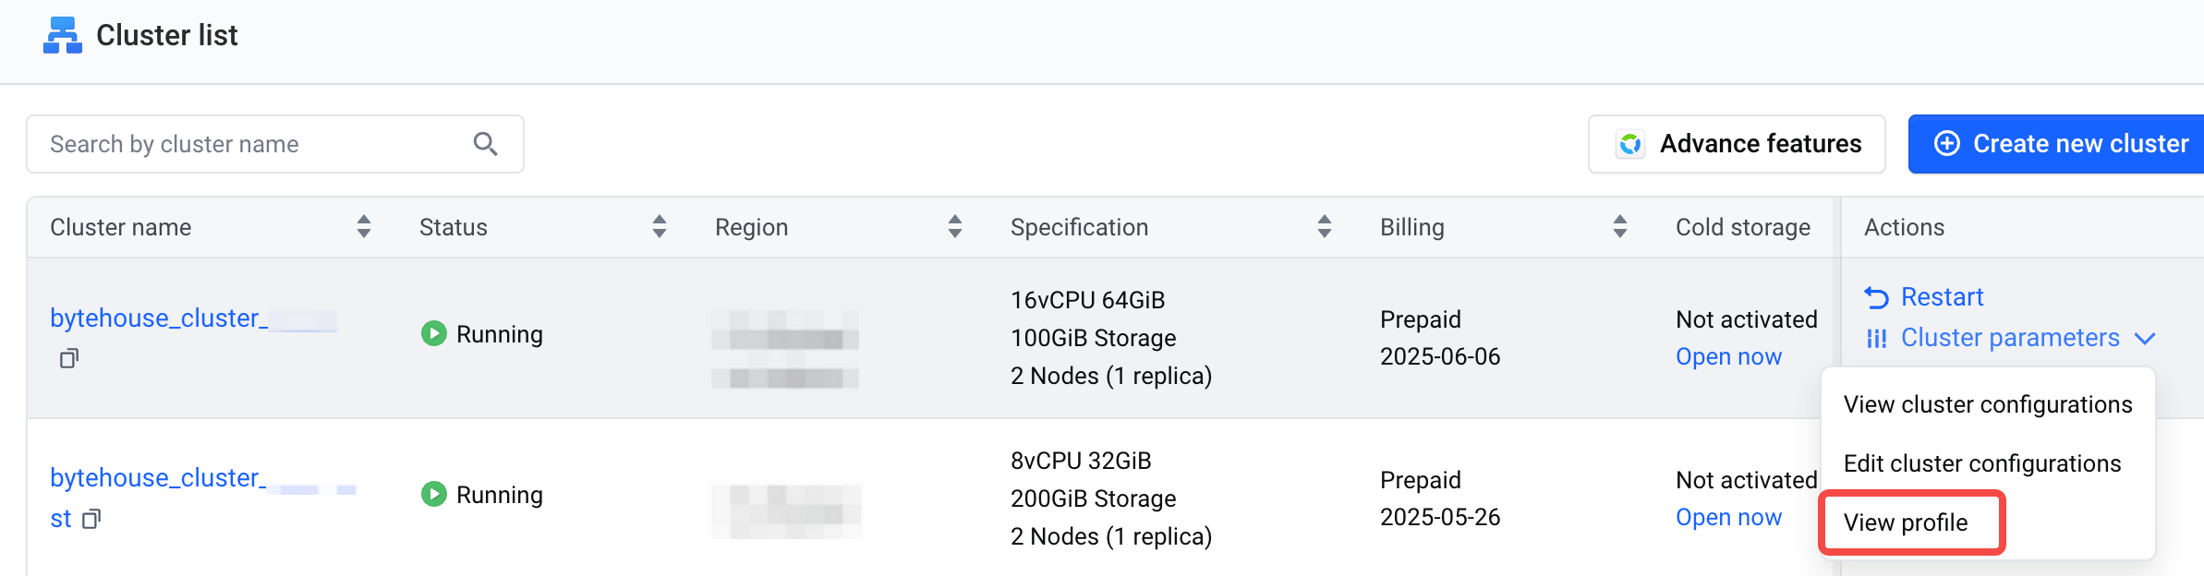Sort by the Region column
Screen dimensions: 2204x576
click(955, 227)
